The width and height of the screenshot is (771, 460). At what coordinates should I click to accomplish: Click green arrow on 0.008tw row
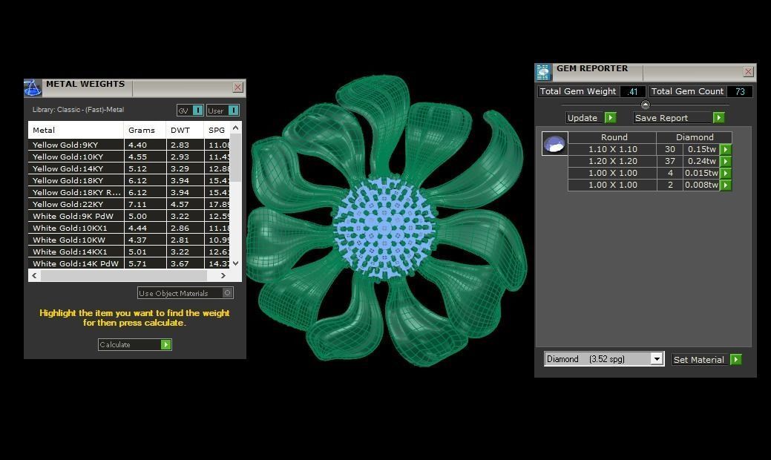point(726,185)
